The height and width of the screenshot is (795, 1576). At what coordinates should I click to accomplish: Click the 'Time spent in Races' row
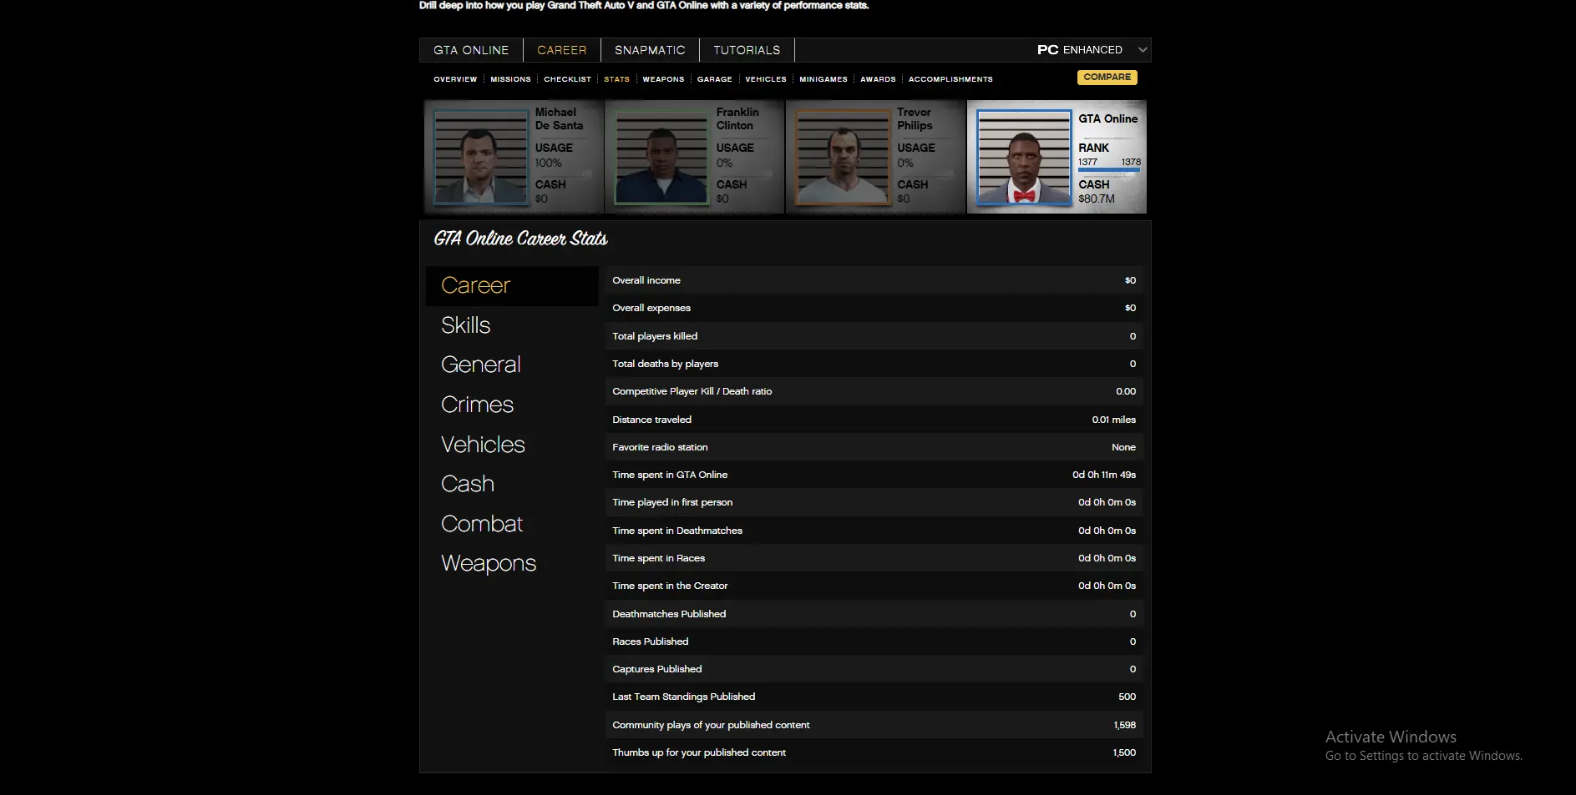(x=874, y=558)
